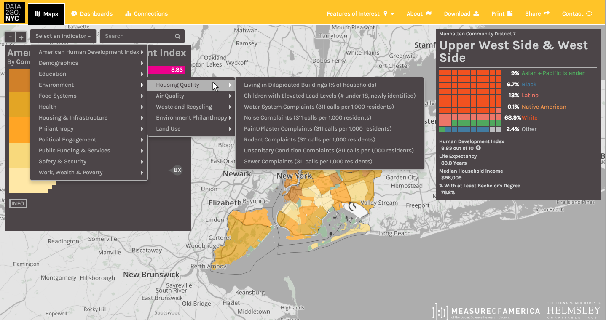Select the Housing Quality submenu item

(191, 85)
